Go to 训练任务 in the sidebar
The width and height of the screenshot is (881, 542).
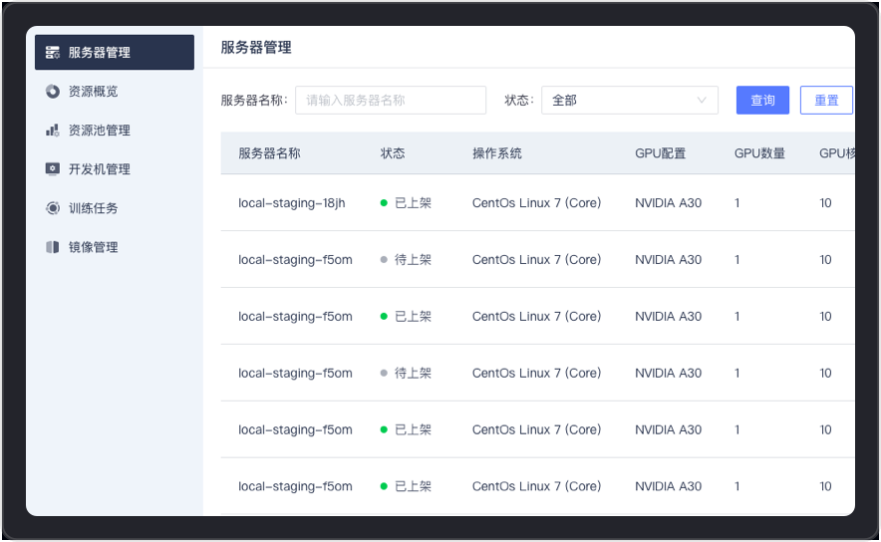[x=93, y=208]
